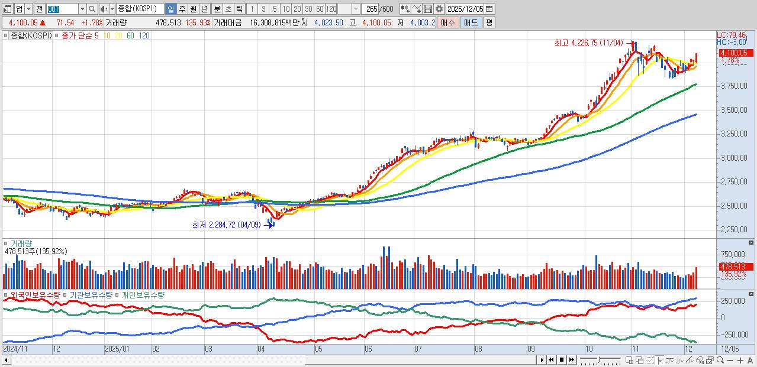The image size is (757, 367).
Task: Click the zoom magnifier icon at bottom right
Action: pos(720,360)
